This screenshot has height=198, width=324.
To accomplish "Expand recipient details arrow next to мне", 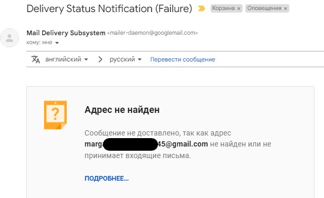I will 57,43.
